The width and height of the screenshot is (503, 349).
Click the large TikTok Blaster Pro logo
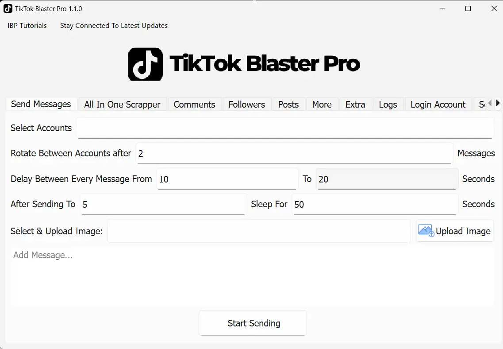244,64
